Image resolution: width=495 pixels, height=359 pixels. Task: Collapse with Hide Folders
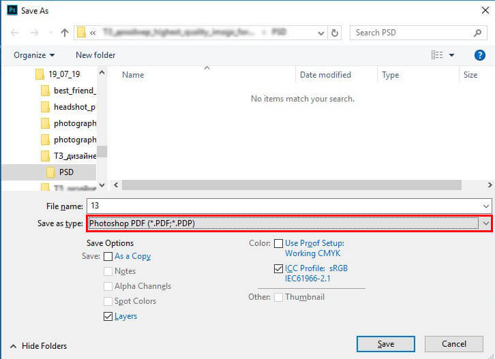click(x=38, y=346)
